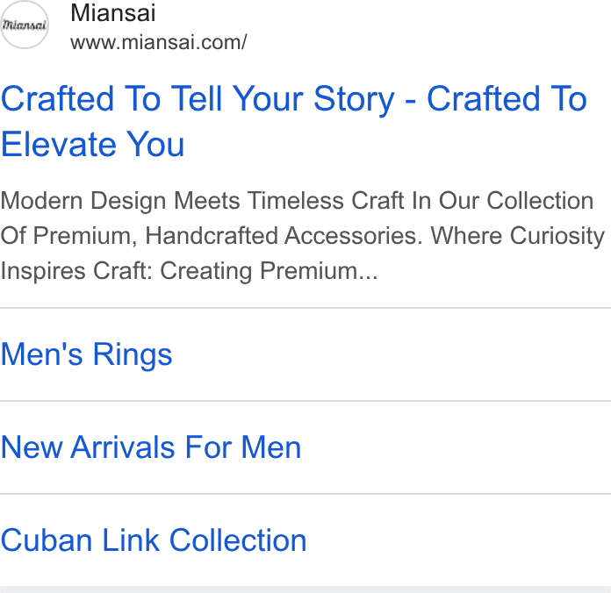The image size is (611, 593).
Task: Click 'Miansai' brand name beside the logo
Action: point(113,13)
